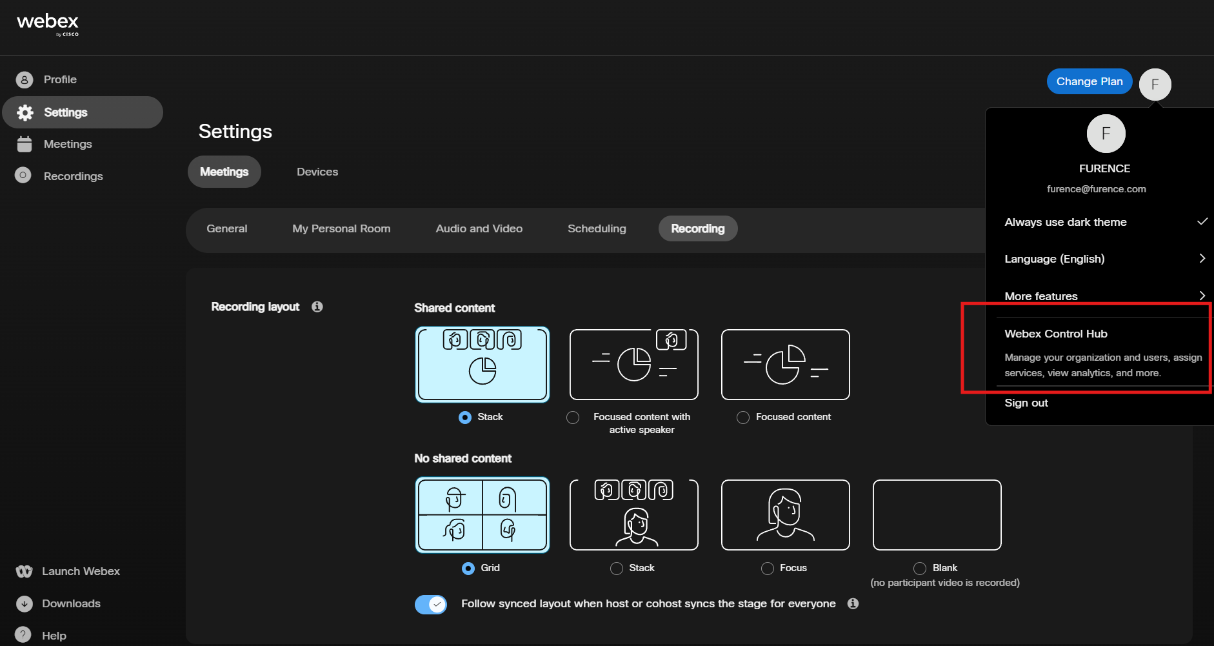Viewport: 1214px width, 646px height.
Task: Click the Change Plan button
Action: click(1090, 81)
